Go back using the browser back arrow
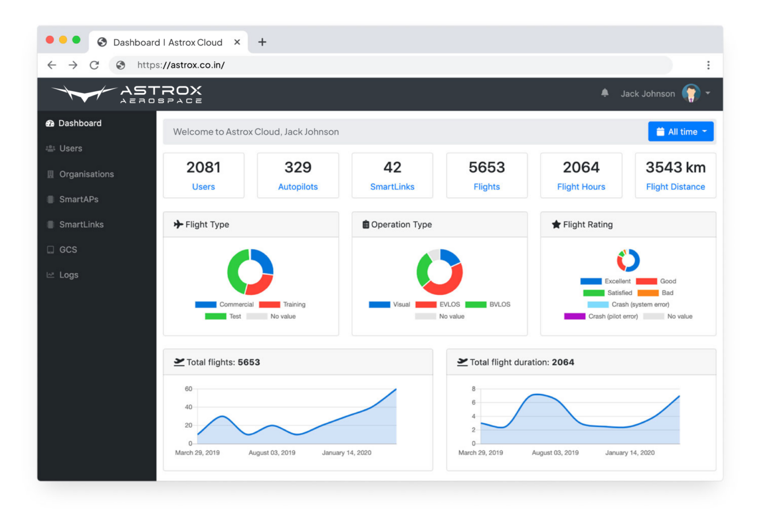 pos(52,65)
